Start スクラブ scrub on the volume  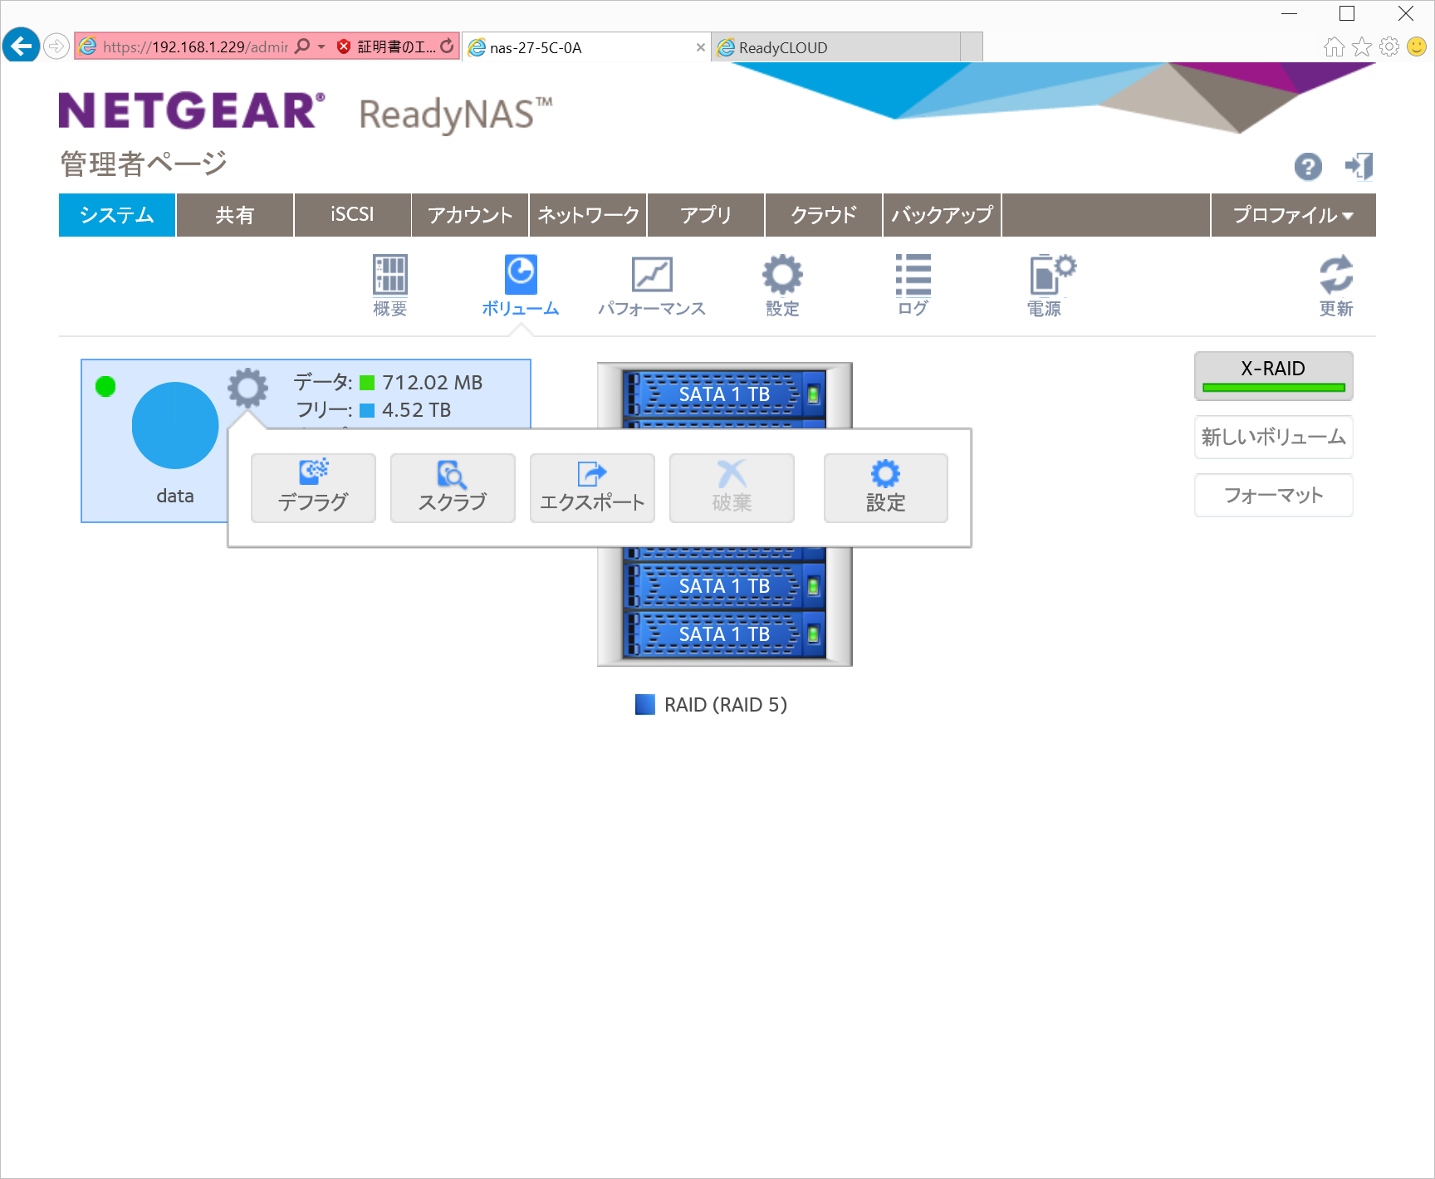(453, 488)
